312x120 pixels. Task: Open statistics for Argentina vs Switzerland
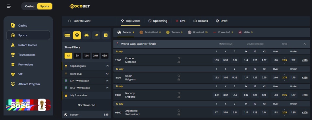[179, 114]
